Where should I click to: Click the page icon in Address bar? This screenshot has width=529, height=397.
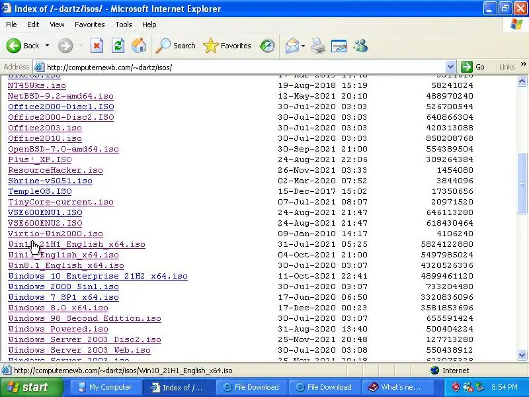tap(40, 67)
